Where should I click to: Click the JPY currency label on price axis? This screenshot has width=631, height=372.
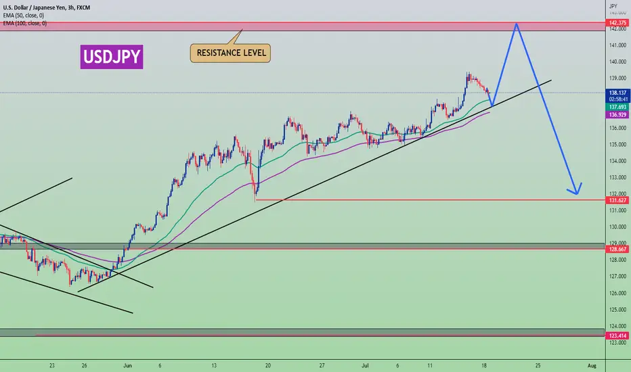tap(613, 6)
